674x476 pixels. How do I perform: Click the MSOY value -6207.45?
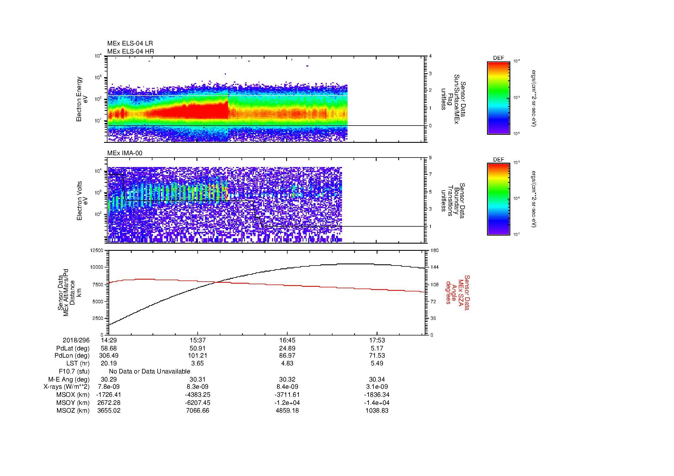198,403
